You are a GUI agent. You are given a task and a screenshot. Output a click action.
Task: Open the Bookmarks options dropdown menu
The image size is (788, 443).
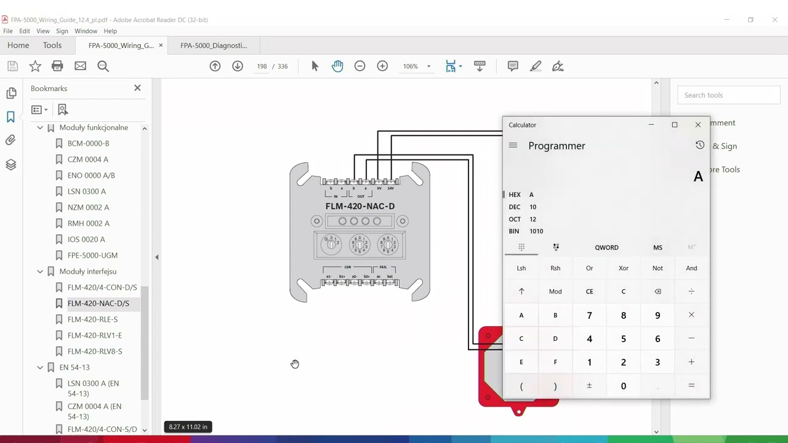point(39,110)
